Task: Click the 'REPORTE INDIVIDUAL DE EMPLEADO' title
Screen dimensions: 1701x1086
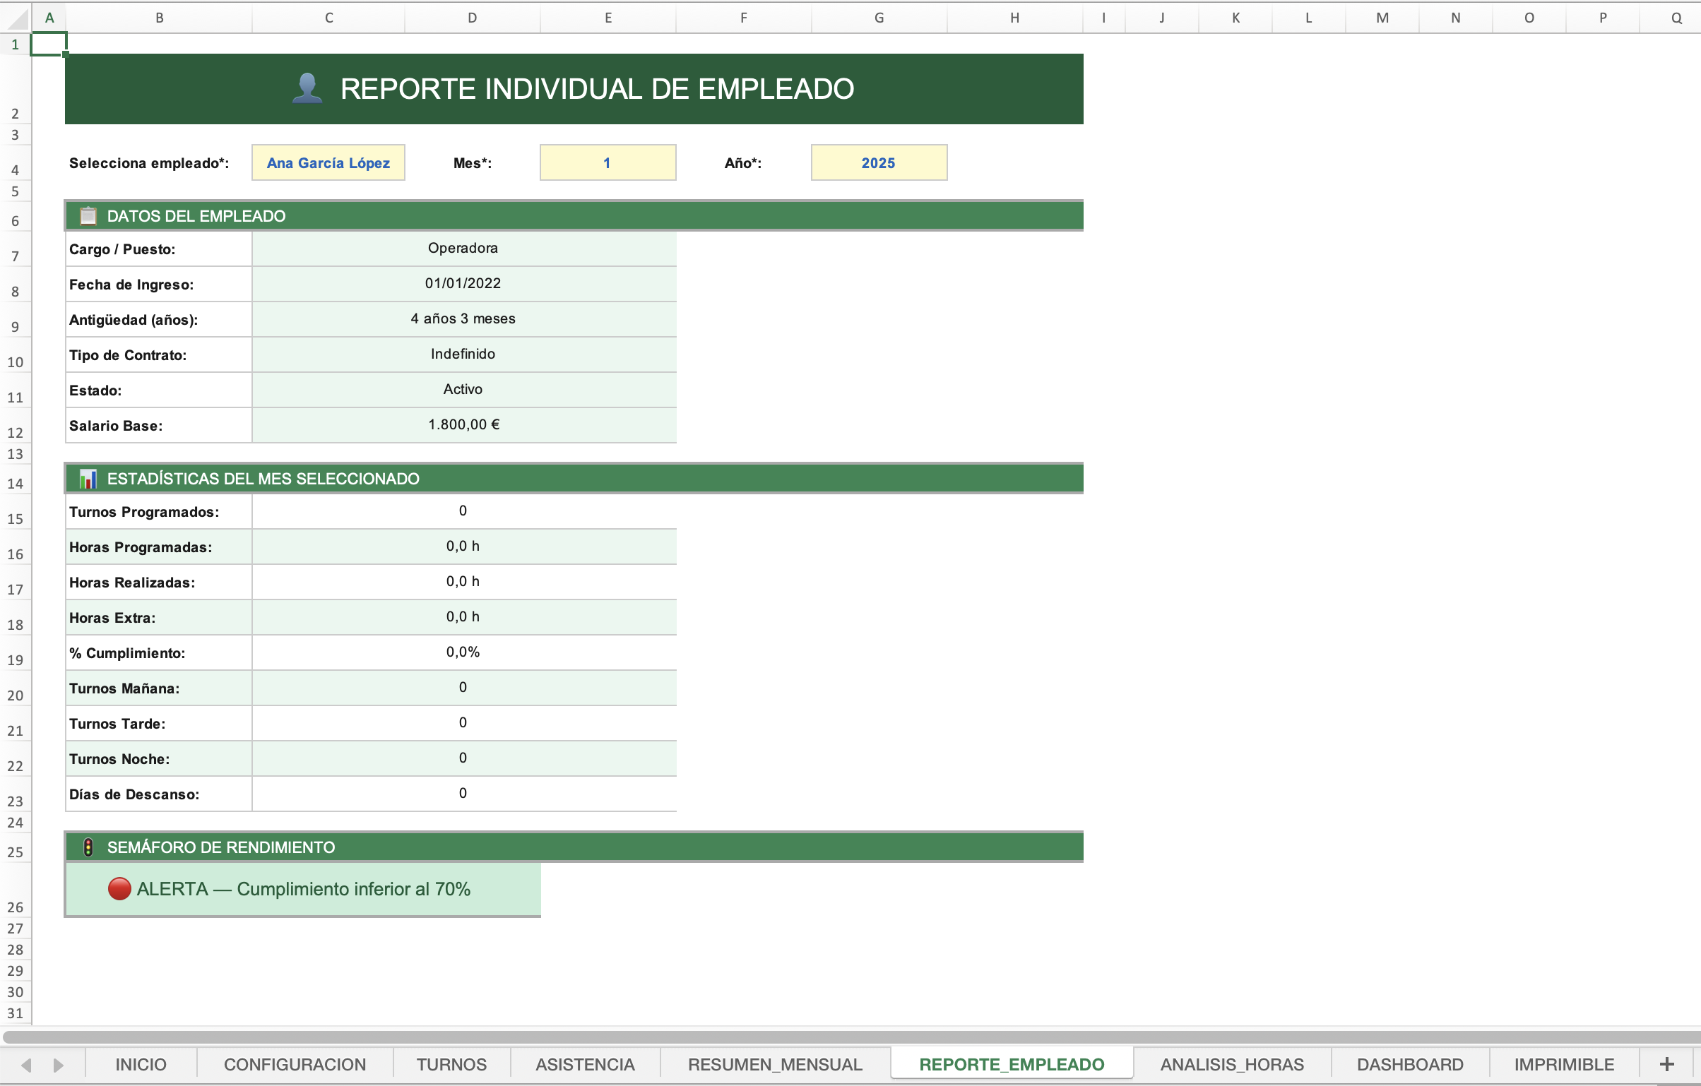Action: click(x=597, y=89)
